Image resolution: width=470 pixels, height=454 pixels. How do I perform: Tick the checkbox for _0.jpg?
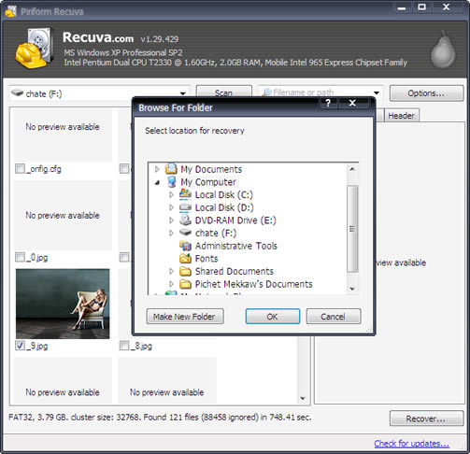[20, 257]
